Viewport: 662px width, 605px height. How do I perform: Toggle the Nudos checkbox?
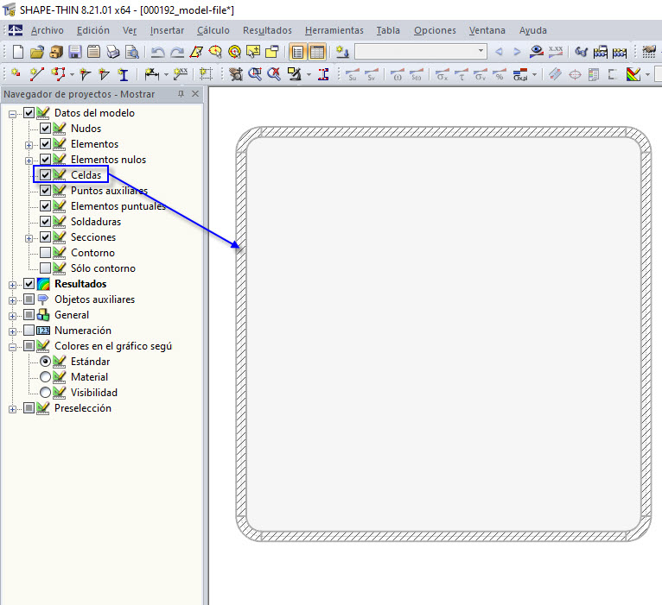pyautogui.click(x=45, y=129)
